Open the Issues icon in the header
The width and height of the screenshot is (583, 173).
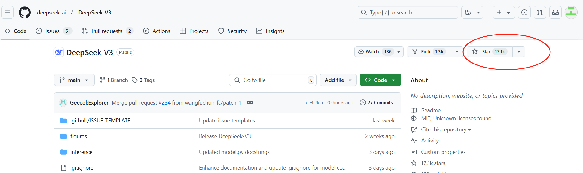(524, 12)
